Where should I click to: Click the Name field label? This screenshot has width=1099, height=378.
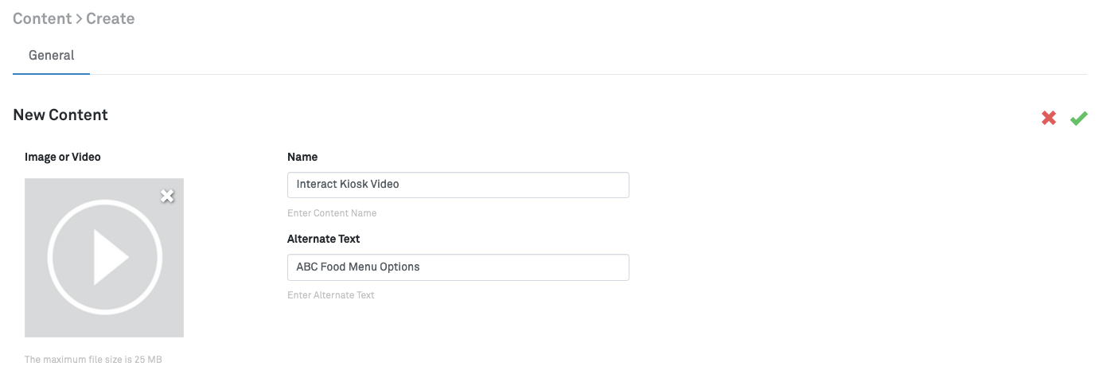(302, 157)
